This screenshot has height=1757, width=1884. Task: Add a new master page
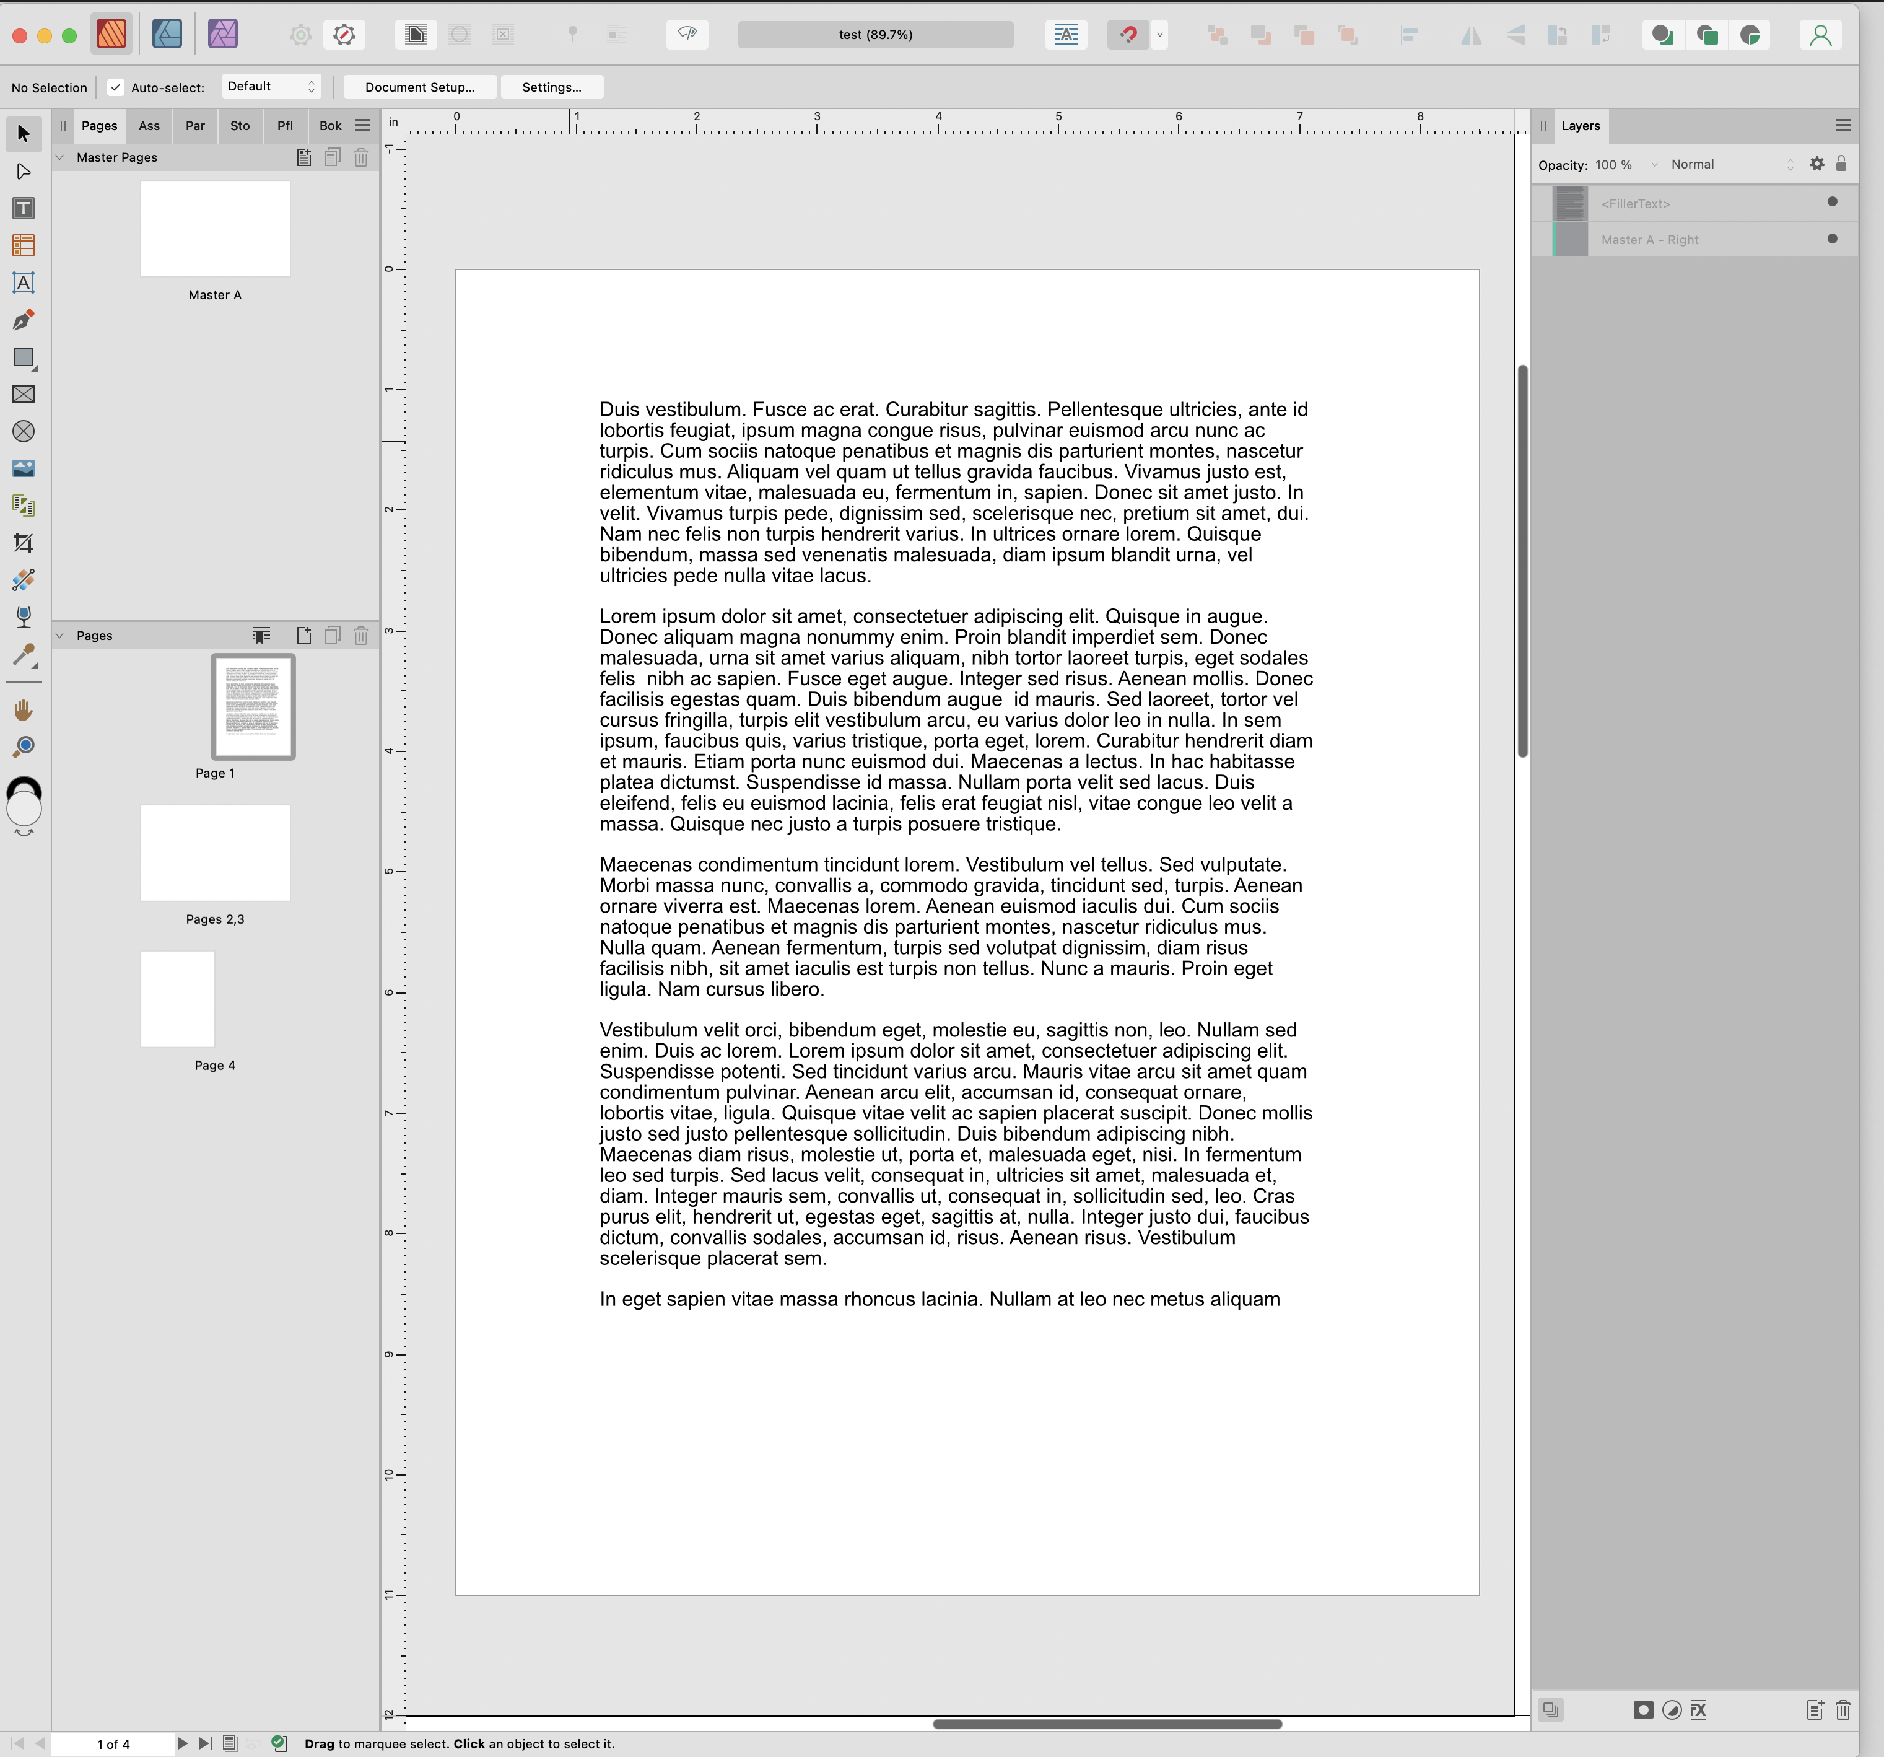pos(303,157)
